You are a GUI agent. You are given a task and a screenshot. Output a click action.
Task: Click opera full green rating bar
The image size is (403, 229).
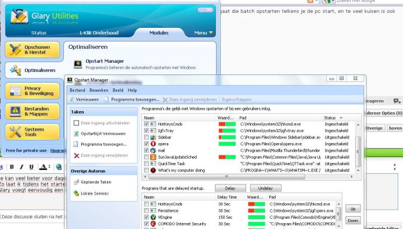227,144
